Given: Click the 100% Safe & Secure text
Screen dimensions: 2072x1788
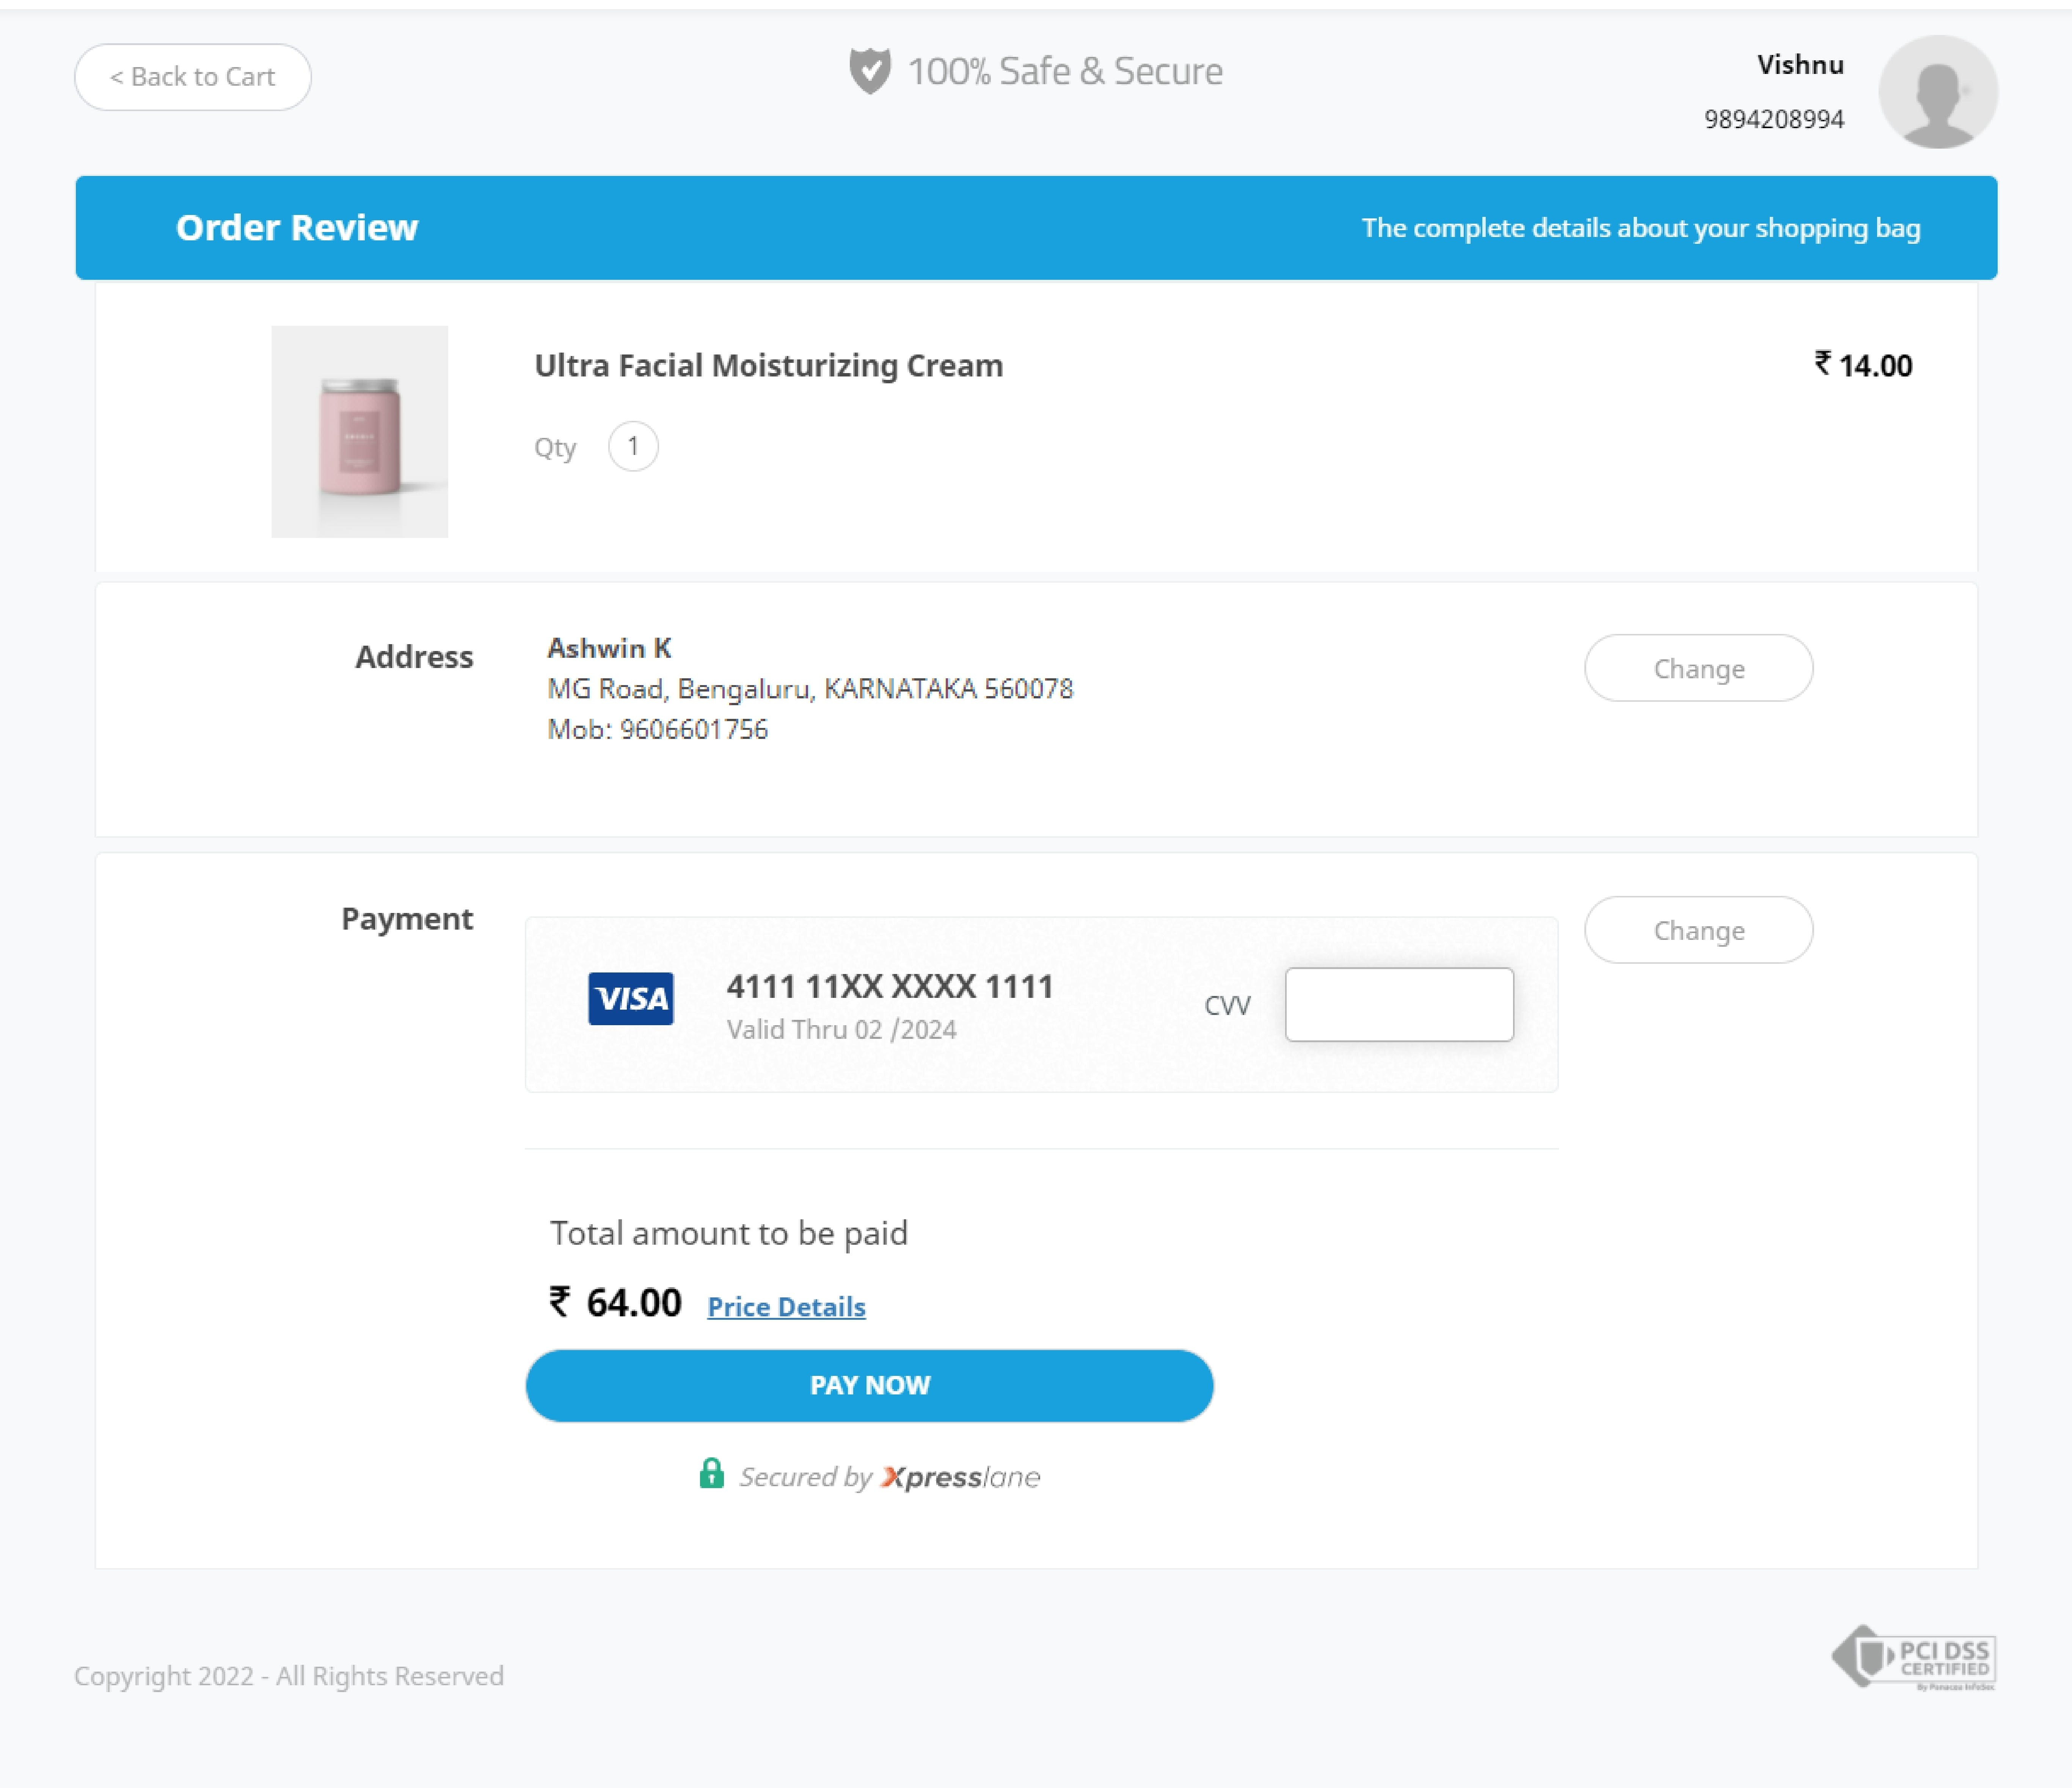Looking at the screenshot, I should pos(1065,71).
